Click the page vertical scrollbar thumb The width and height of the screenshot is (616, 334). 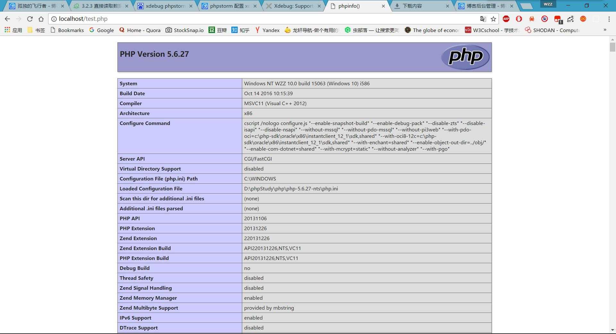click(612, 47)
